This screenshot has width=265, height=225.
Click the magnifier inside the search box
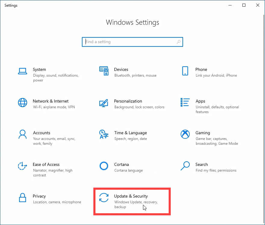[x=179, y=42]
